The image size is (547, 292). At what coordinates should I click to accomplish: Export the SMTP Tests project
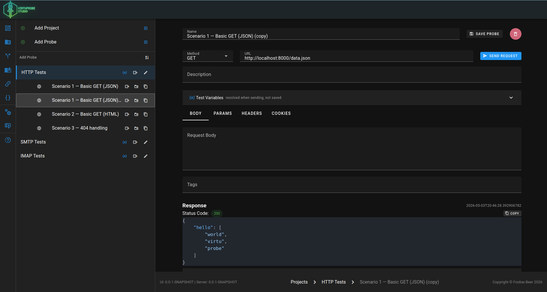(135, 142)
